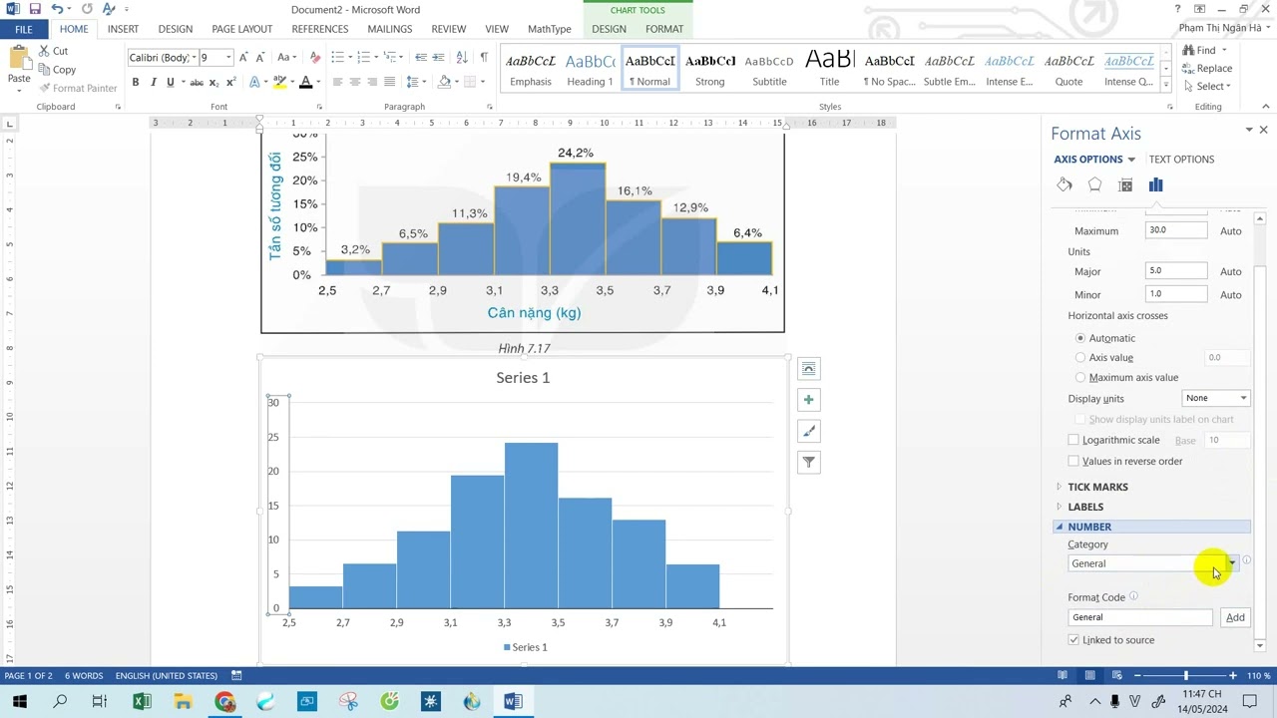Image resolution: width=1277 pixels, height=718 pixels.
Task: Open the font name dropdown
Action: 193,58
